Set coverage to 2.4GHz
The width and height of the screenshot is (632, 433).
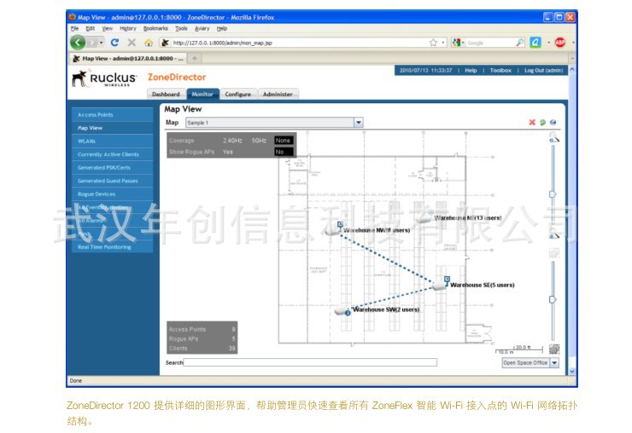[232, 141]
